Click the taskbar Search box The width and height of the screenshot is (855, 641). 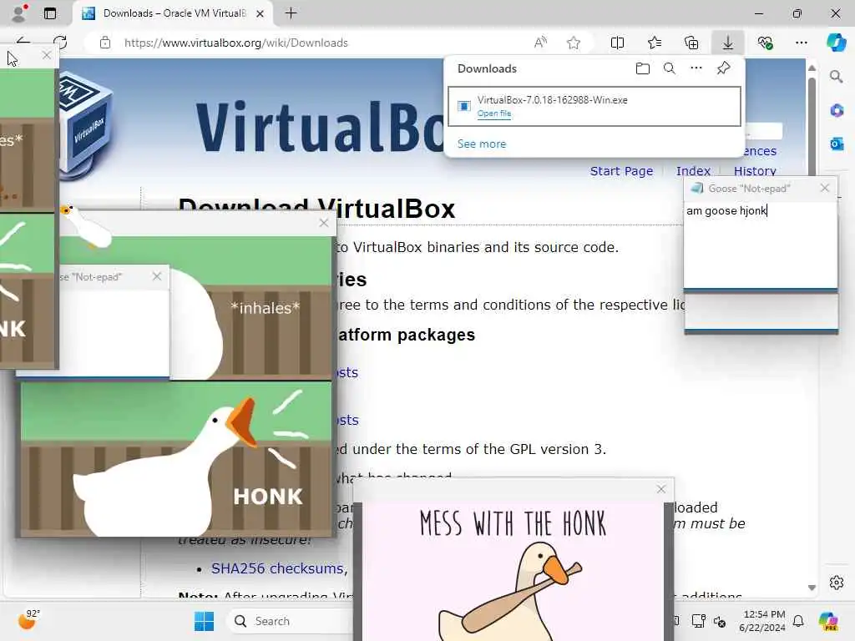291,621
